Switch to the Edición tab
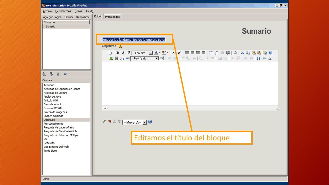Image resolution: width=329 pixels, height=185 pixels. [98, 16]
